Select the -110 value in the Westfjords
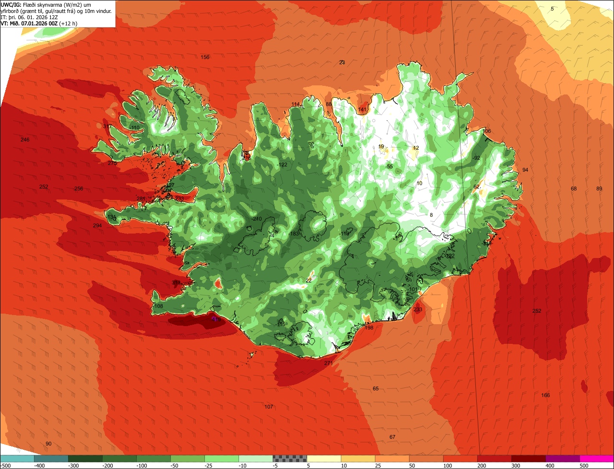Screen dimensions: 614x469 pos(135,128)
